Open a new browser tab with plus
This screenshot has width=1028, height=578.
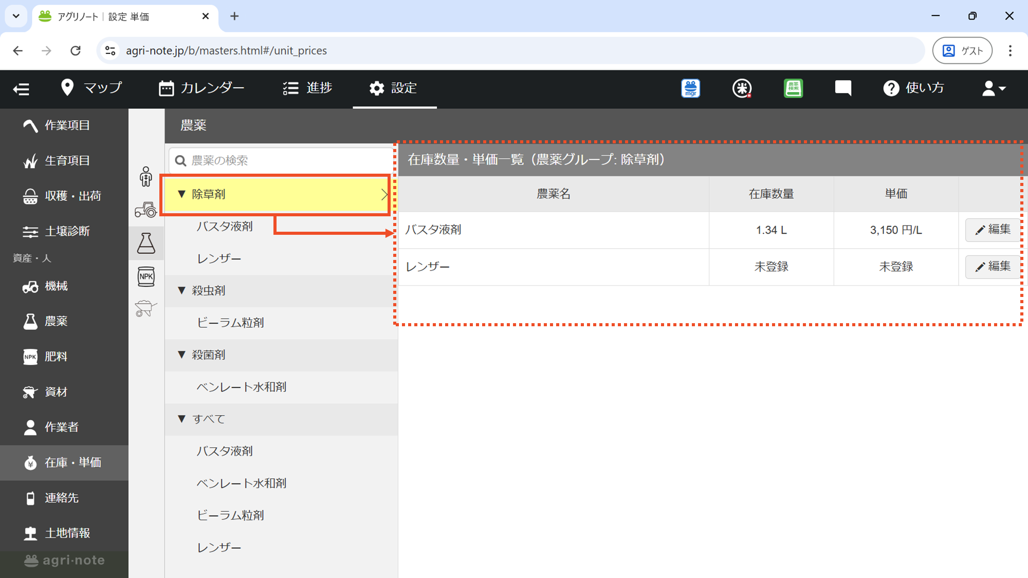coord(234,16)
